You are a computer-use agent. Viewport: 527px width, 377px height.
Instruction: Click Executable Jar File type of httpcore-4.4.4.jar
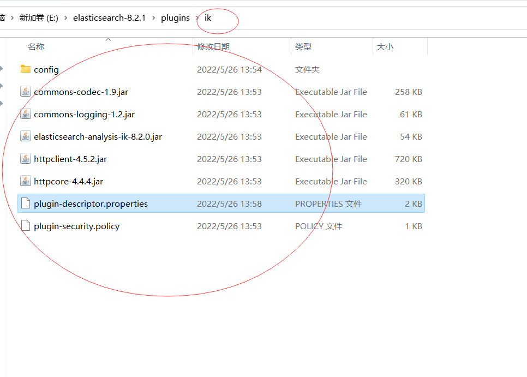331,182
